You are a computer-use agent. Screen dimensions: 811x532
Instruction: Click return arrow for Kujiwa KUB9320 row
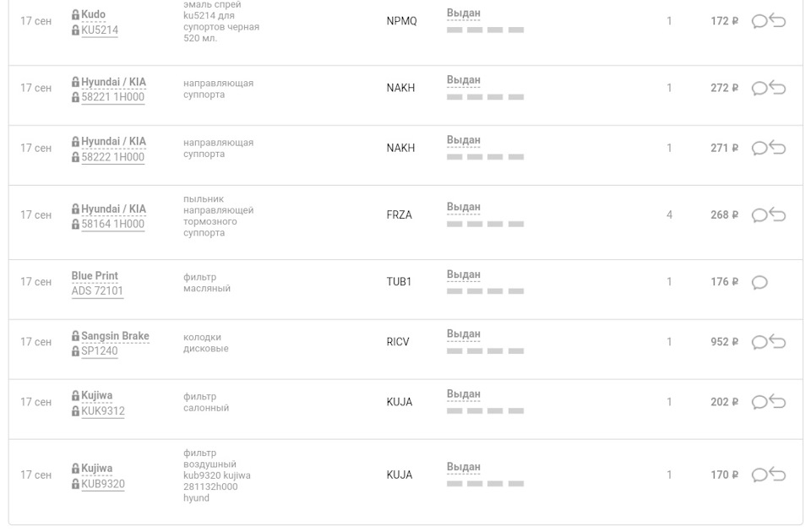tap(777, 474)
